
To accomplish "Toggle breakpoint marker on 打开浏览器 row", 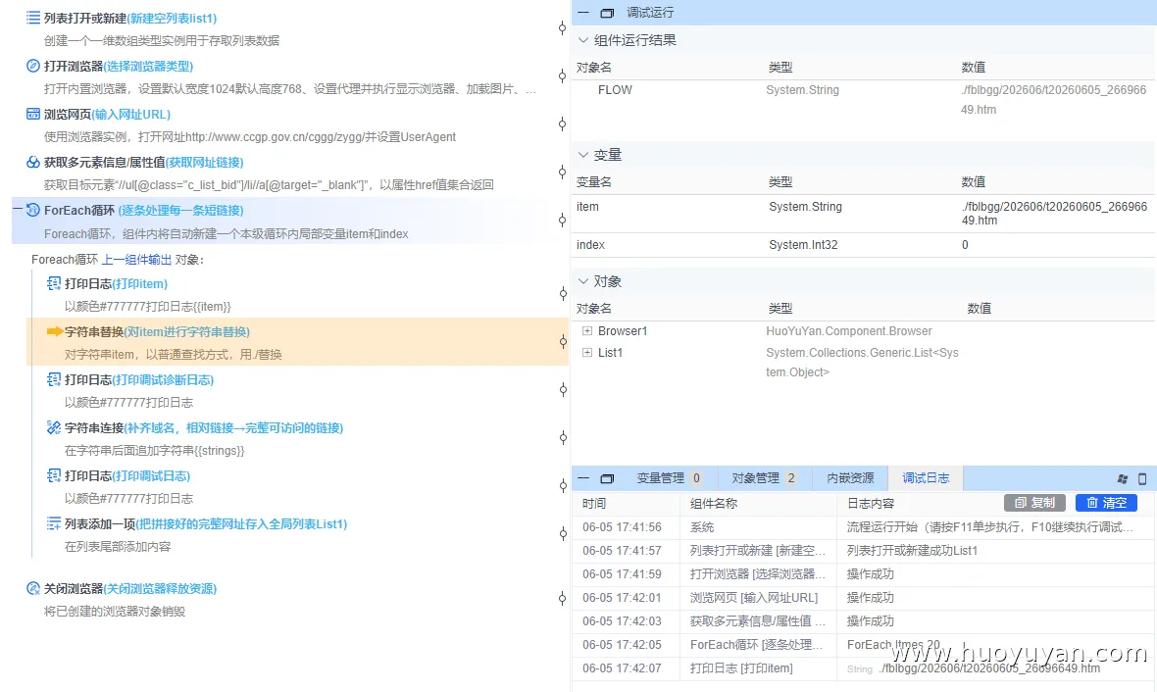I will (562, 76).
